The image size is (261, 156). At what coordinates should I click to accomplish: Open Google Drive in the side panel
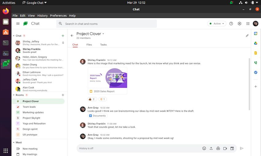tap(256, 43)
